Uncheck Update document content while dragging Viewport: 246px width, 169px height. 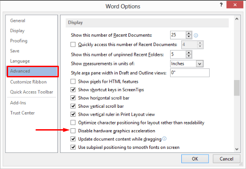73,139
